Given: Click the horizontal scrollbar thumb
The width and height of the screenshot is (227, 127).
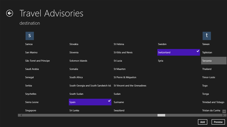Looking at the screenshot, I should 161,115.
